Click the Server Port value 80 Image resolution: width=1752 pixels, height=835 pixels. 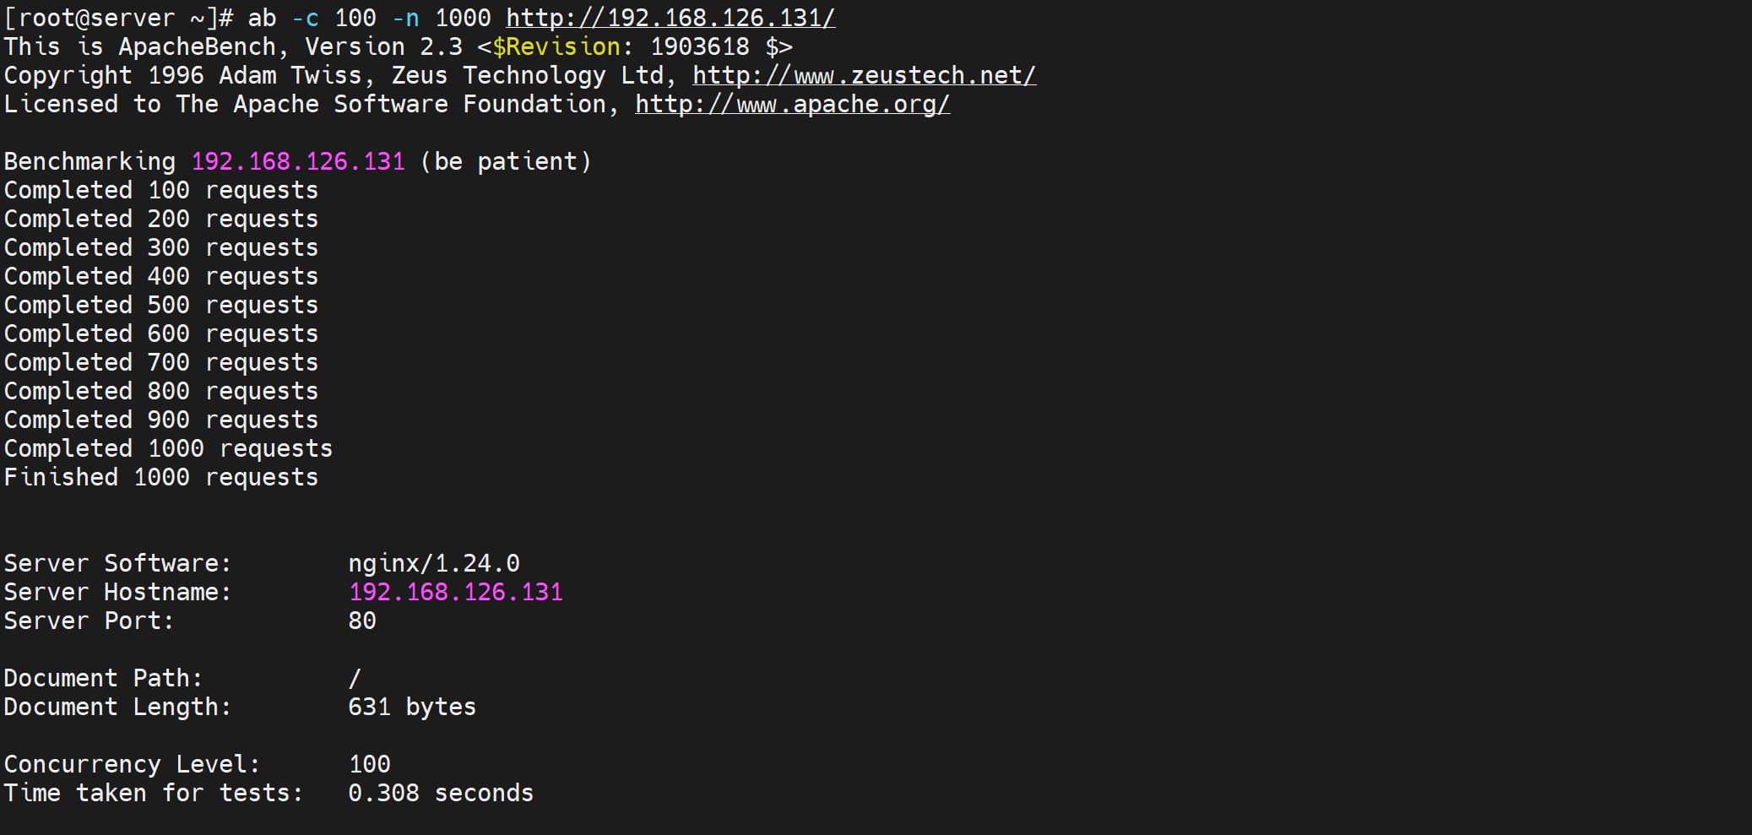point(362,621)
